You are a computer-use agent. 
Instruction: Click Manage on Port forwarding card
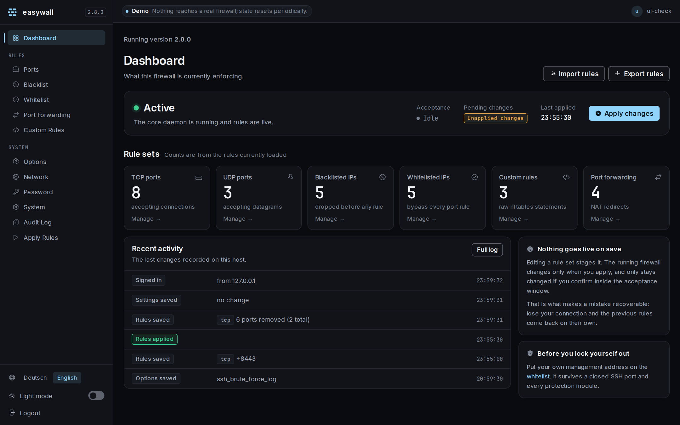point(605,219)
